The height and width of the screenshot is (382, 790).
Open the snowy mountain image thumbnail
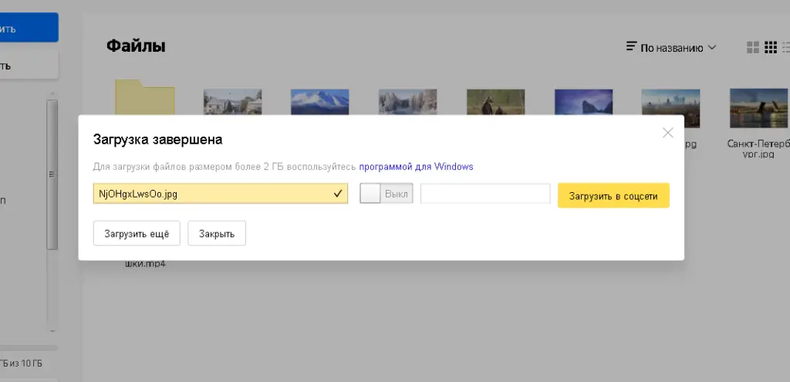pyautogui.click(x=319, y=102)
